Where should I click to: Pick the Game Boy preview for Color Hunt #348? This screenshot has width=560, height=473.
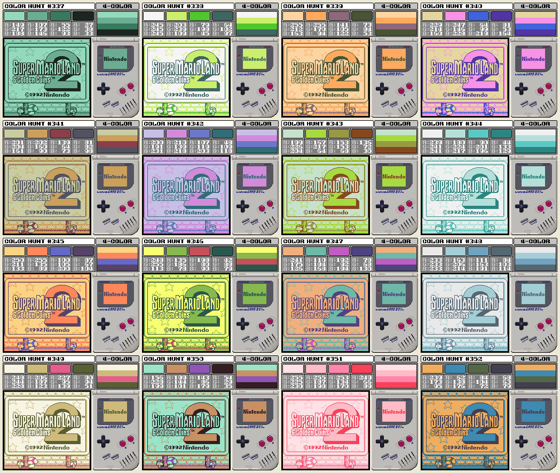tap(534, 313)
